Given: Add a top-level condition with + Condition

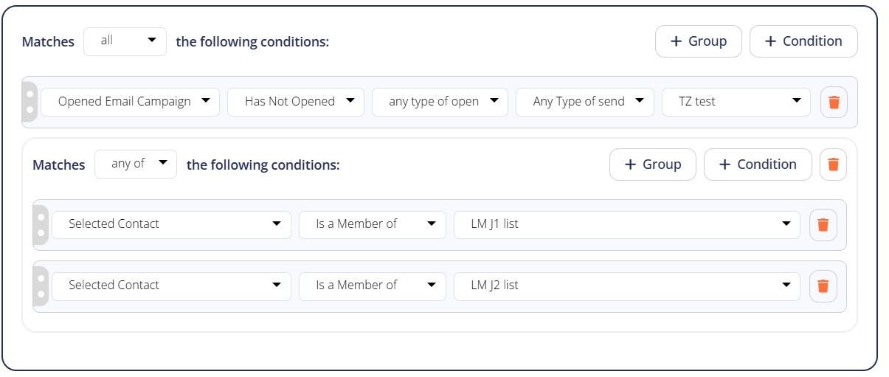Looking at the screenshot, I should (803, 41).
